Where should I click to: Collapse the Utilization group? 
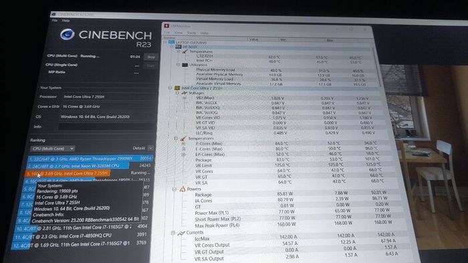click(x=179, y=65)
